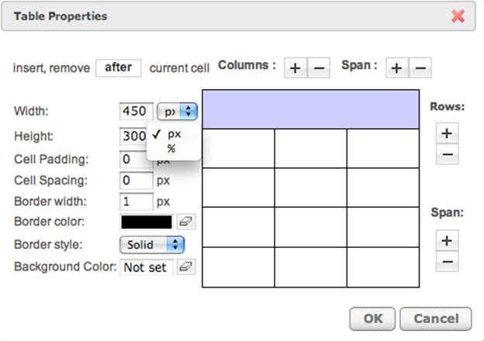
Task: Clear background color with eraser icon
Action: pyautogui.click(x=186, y=267)
